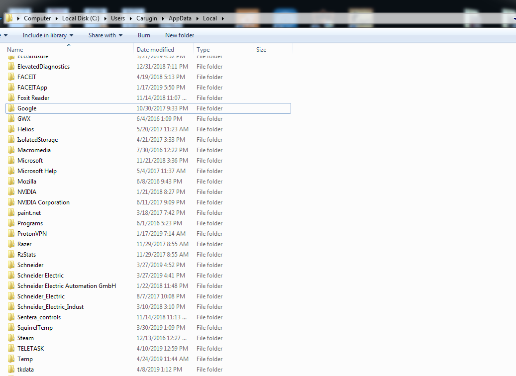
Task: Click the Steam folder icon
Action: (11, 338)
